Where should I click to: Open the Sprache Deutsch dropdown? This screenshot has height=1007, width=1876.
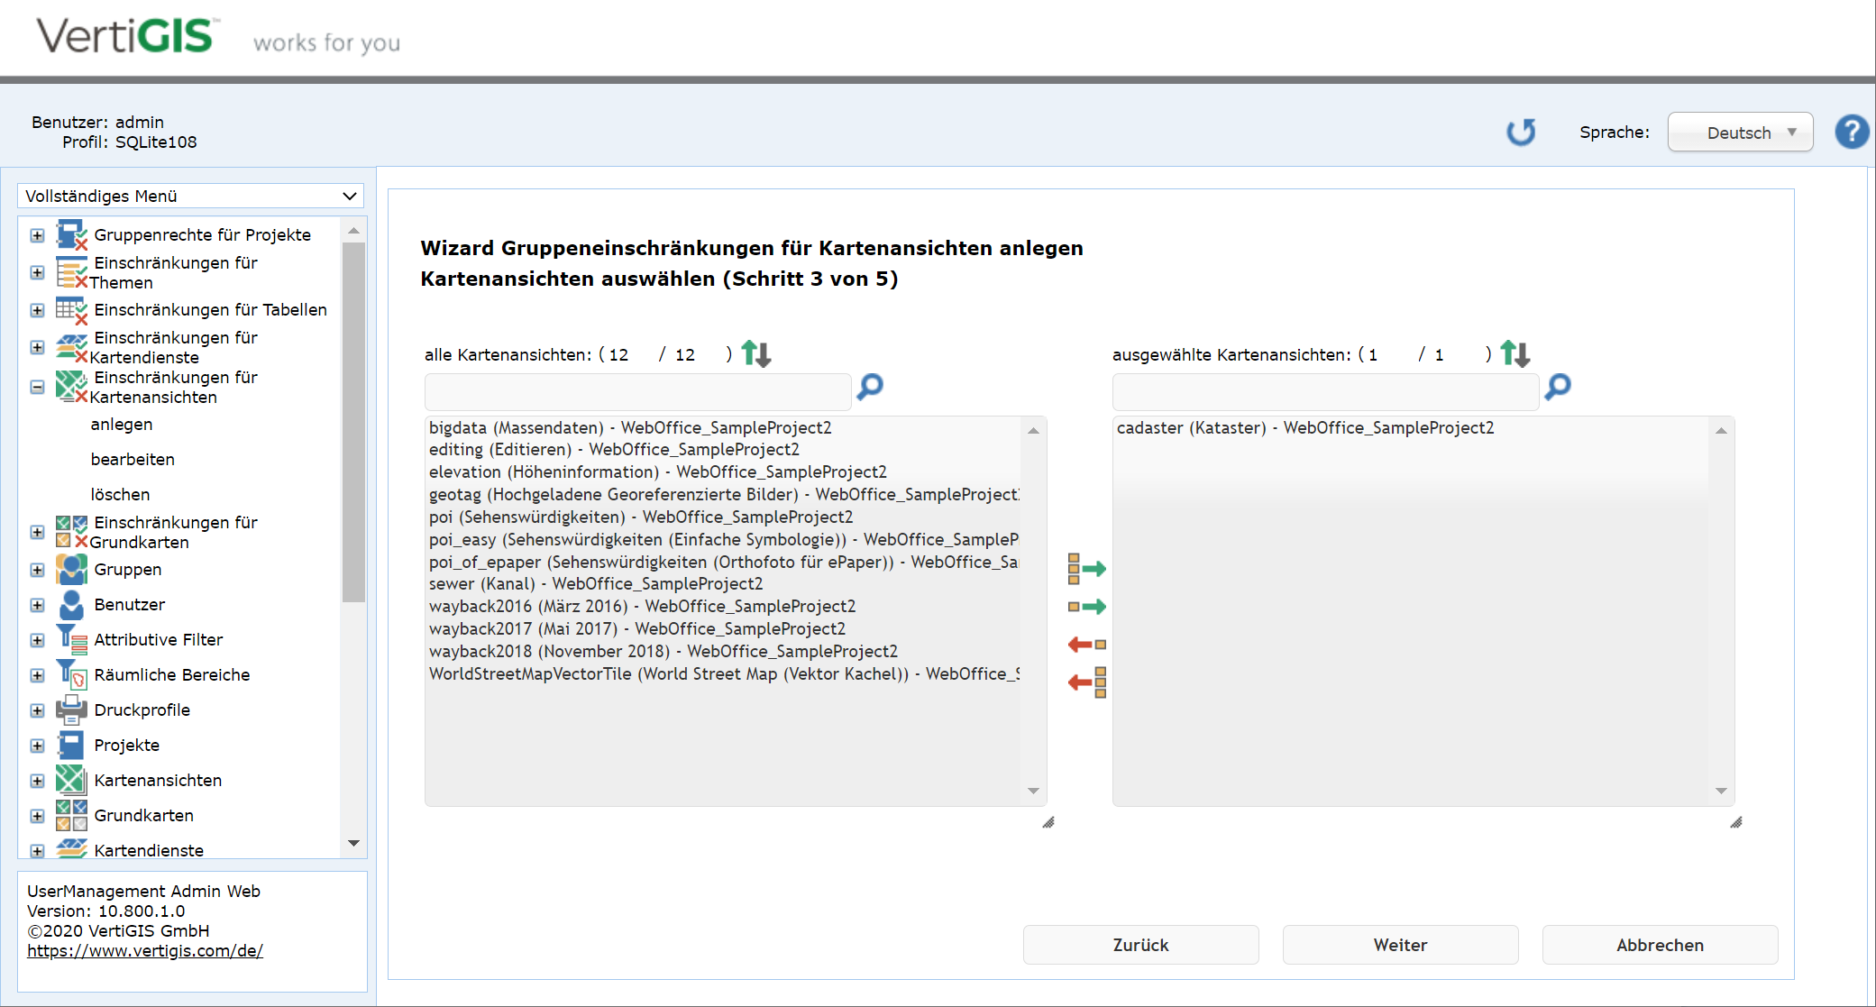tap(1739, 133)
